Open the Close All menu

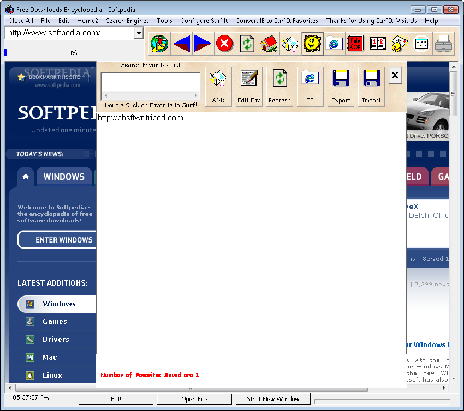(x=21, y=21)
